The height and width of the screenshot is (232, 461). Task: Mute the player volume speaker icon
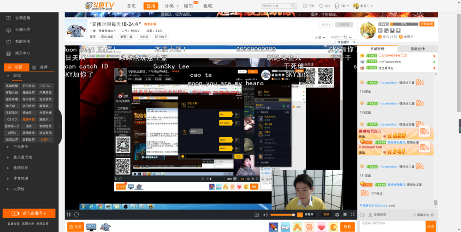pyautogui.click(x=265, y=215)
